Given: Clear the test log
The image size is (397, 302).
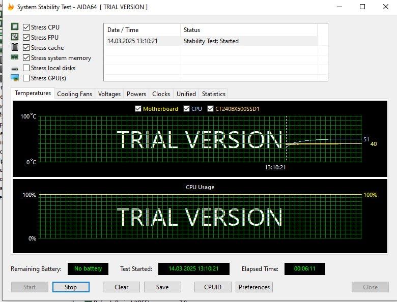Looking at the screenshot, I should point(121,287).
